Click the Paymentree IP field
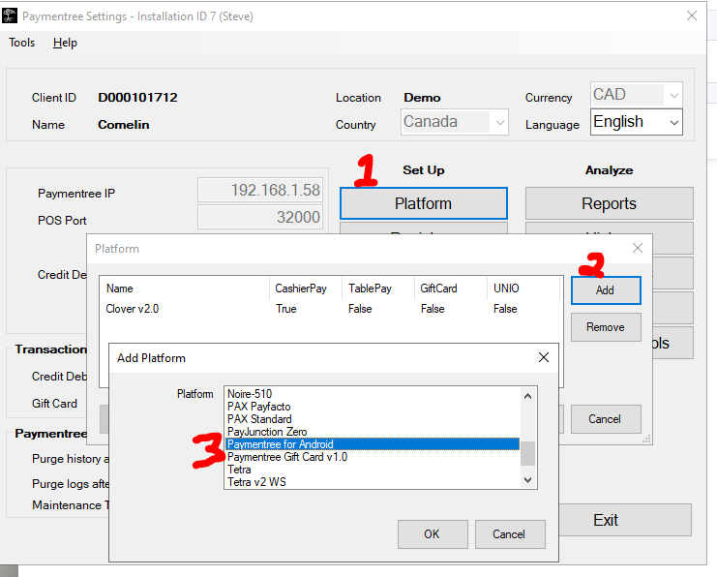The height and width of the screenshot is (577, 717). pyautogui.click(x=260, y=190)
